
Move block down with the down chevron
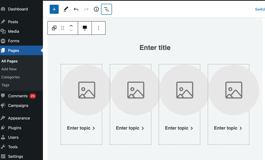tap(71, 30)
